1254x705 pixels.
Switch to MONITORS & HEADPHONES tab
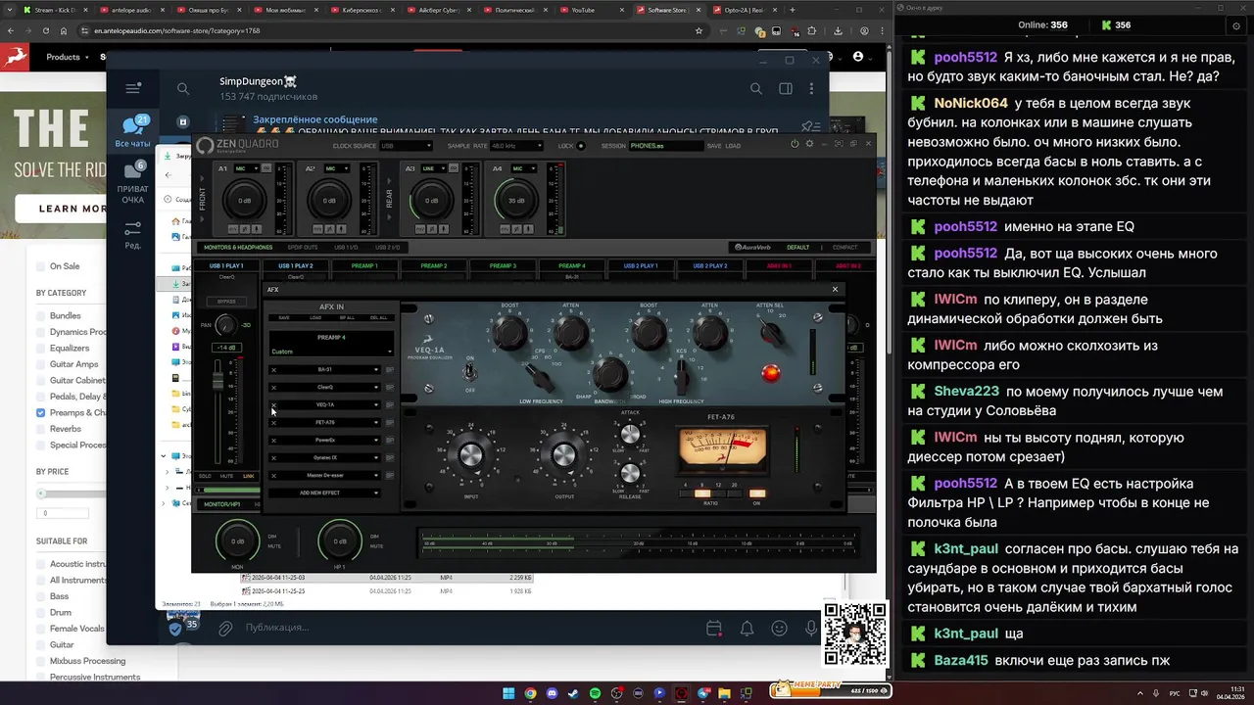click(x=238, y=247)
